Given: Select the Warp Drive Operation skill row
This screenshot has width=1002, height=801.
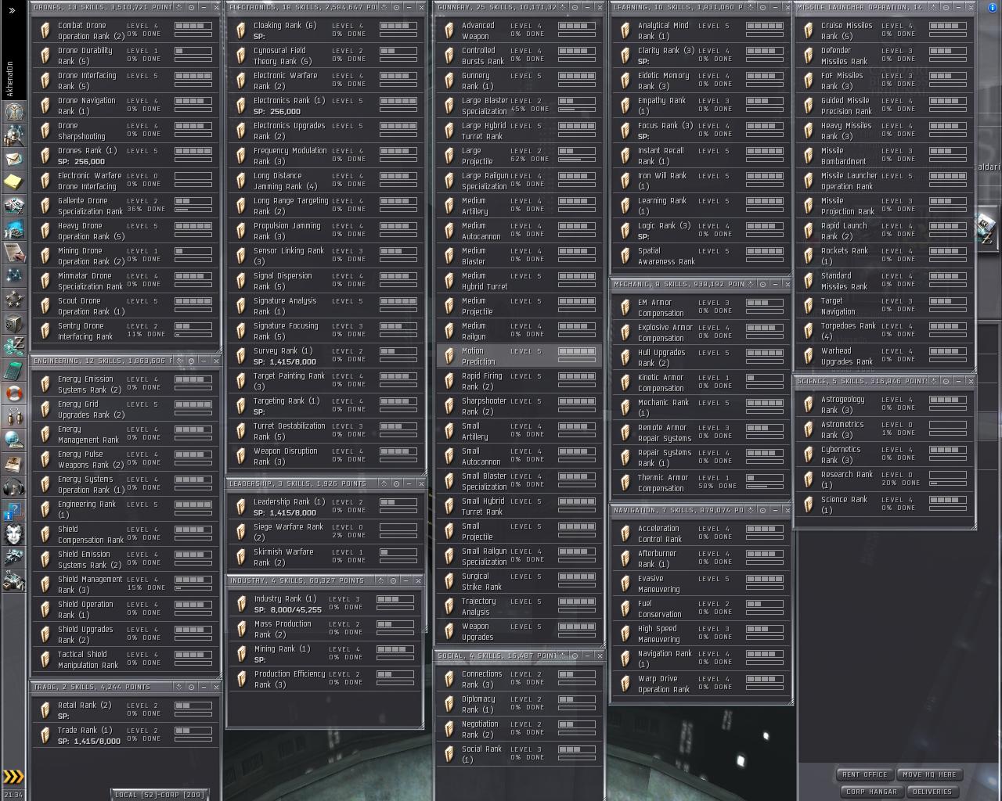Looking at the screenshot, I should click(x=701, y=684).
